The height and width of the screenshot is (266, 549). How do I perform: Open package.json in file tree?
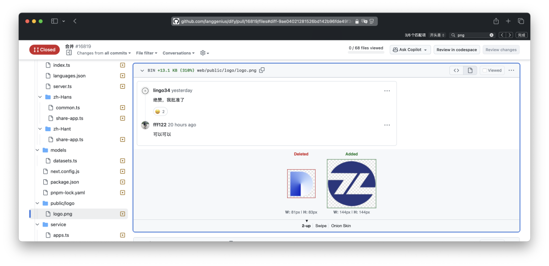coord(65,182)
